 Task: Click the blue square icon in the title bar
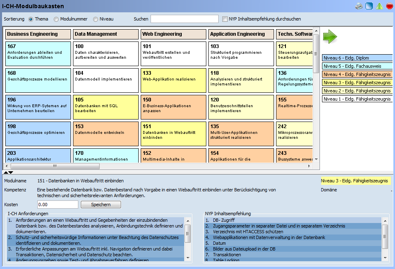coord(369,6)
